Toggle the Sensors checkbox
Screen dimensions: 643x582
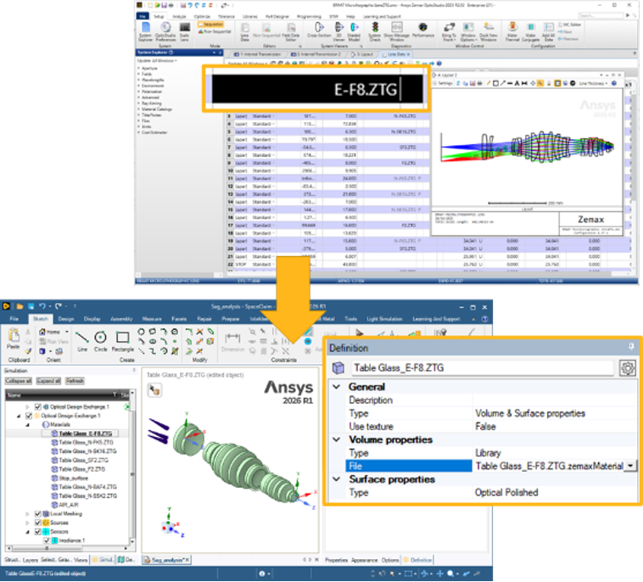(37, 532)
